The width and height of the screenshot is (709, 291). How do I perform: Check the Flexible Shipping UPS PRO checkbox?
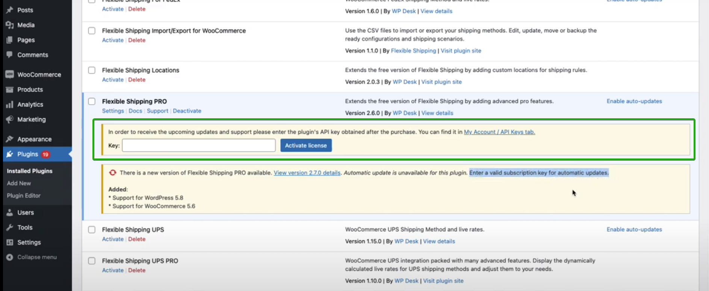92,261
